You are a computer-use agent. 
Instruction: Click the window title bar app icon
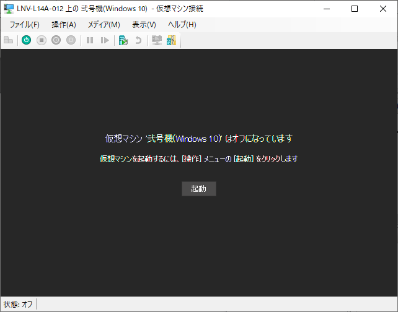coord(9,9)
